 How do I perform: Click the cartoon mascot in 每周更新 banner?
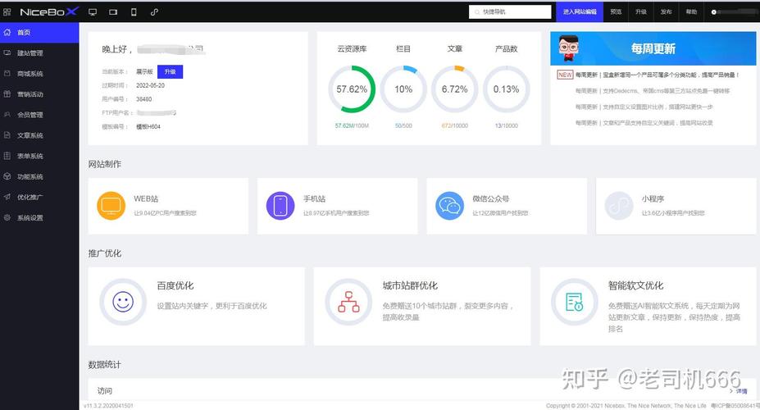568,48
